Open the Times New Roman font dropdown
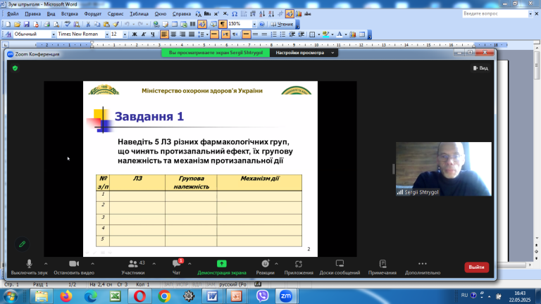Viewport: 541px width, 304px height. (x=107, y=34)
